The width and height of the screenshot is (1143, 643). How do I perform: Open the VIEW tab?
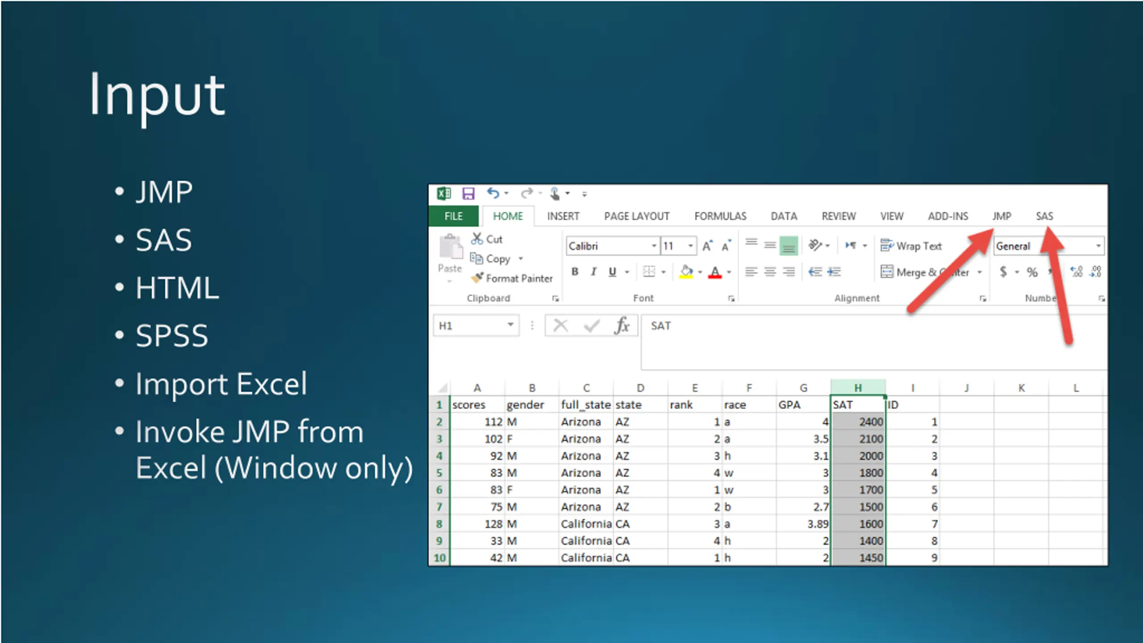(892, 216)
